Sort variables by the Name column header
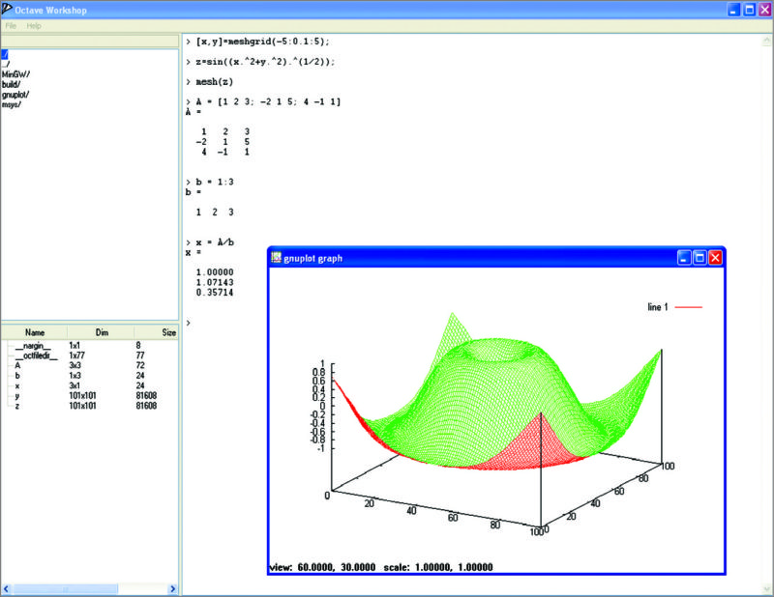 (34, 331)
